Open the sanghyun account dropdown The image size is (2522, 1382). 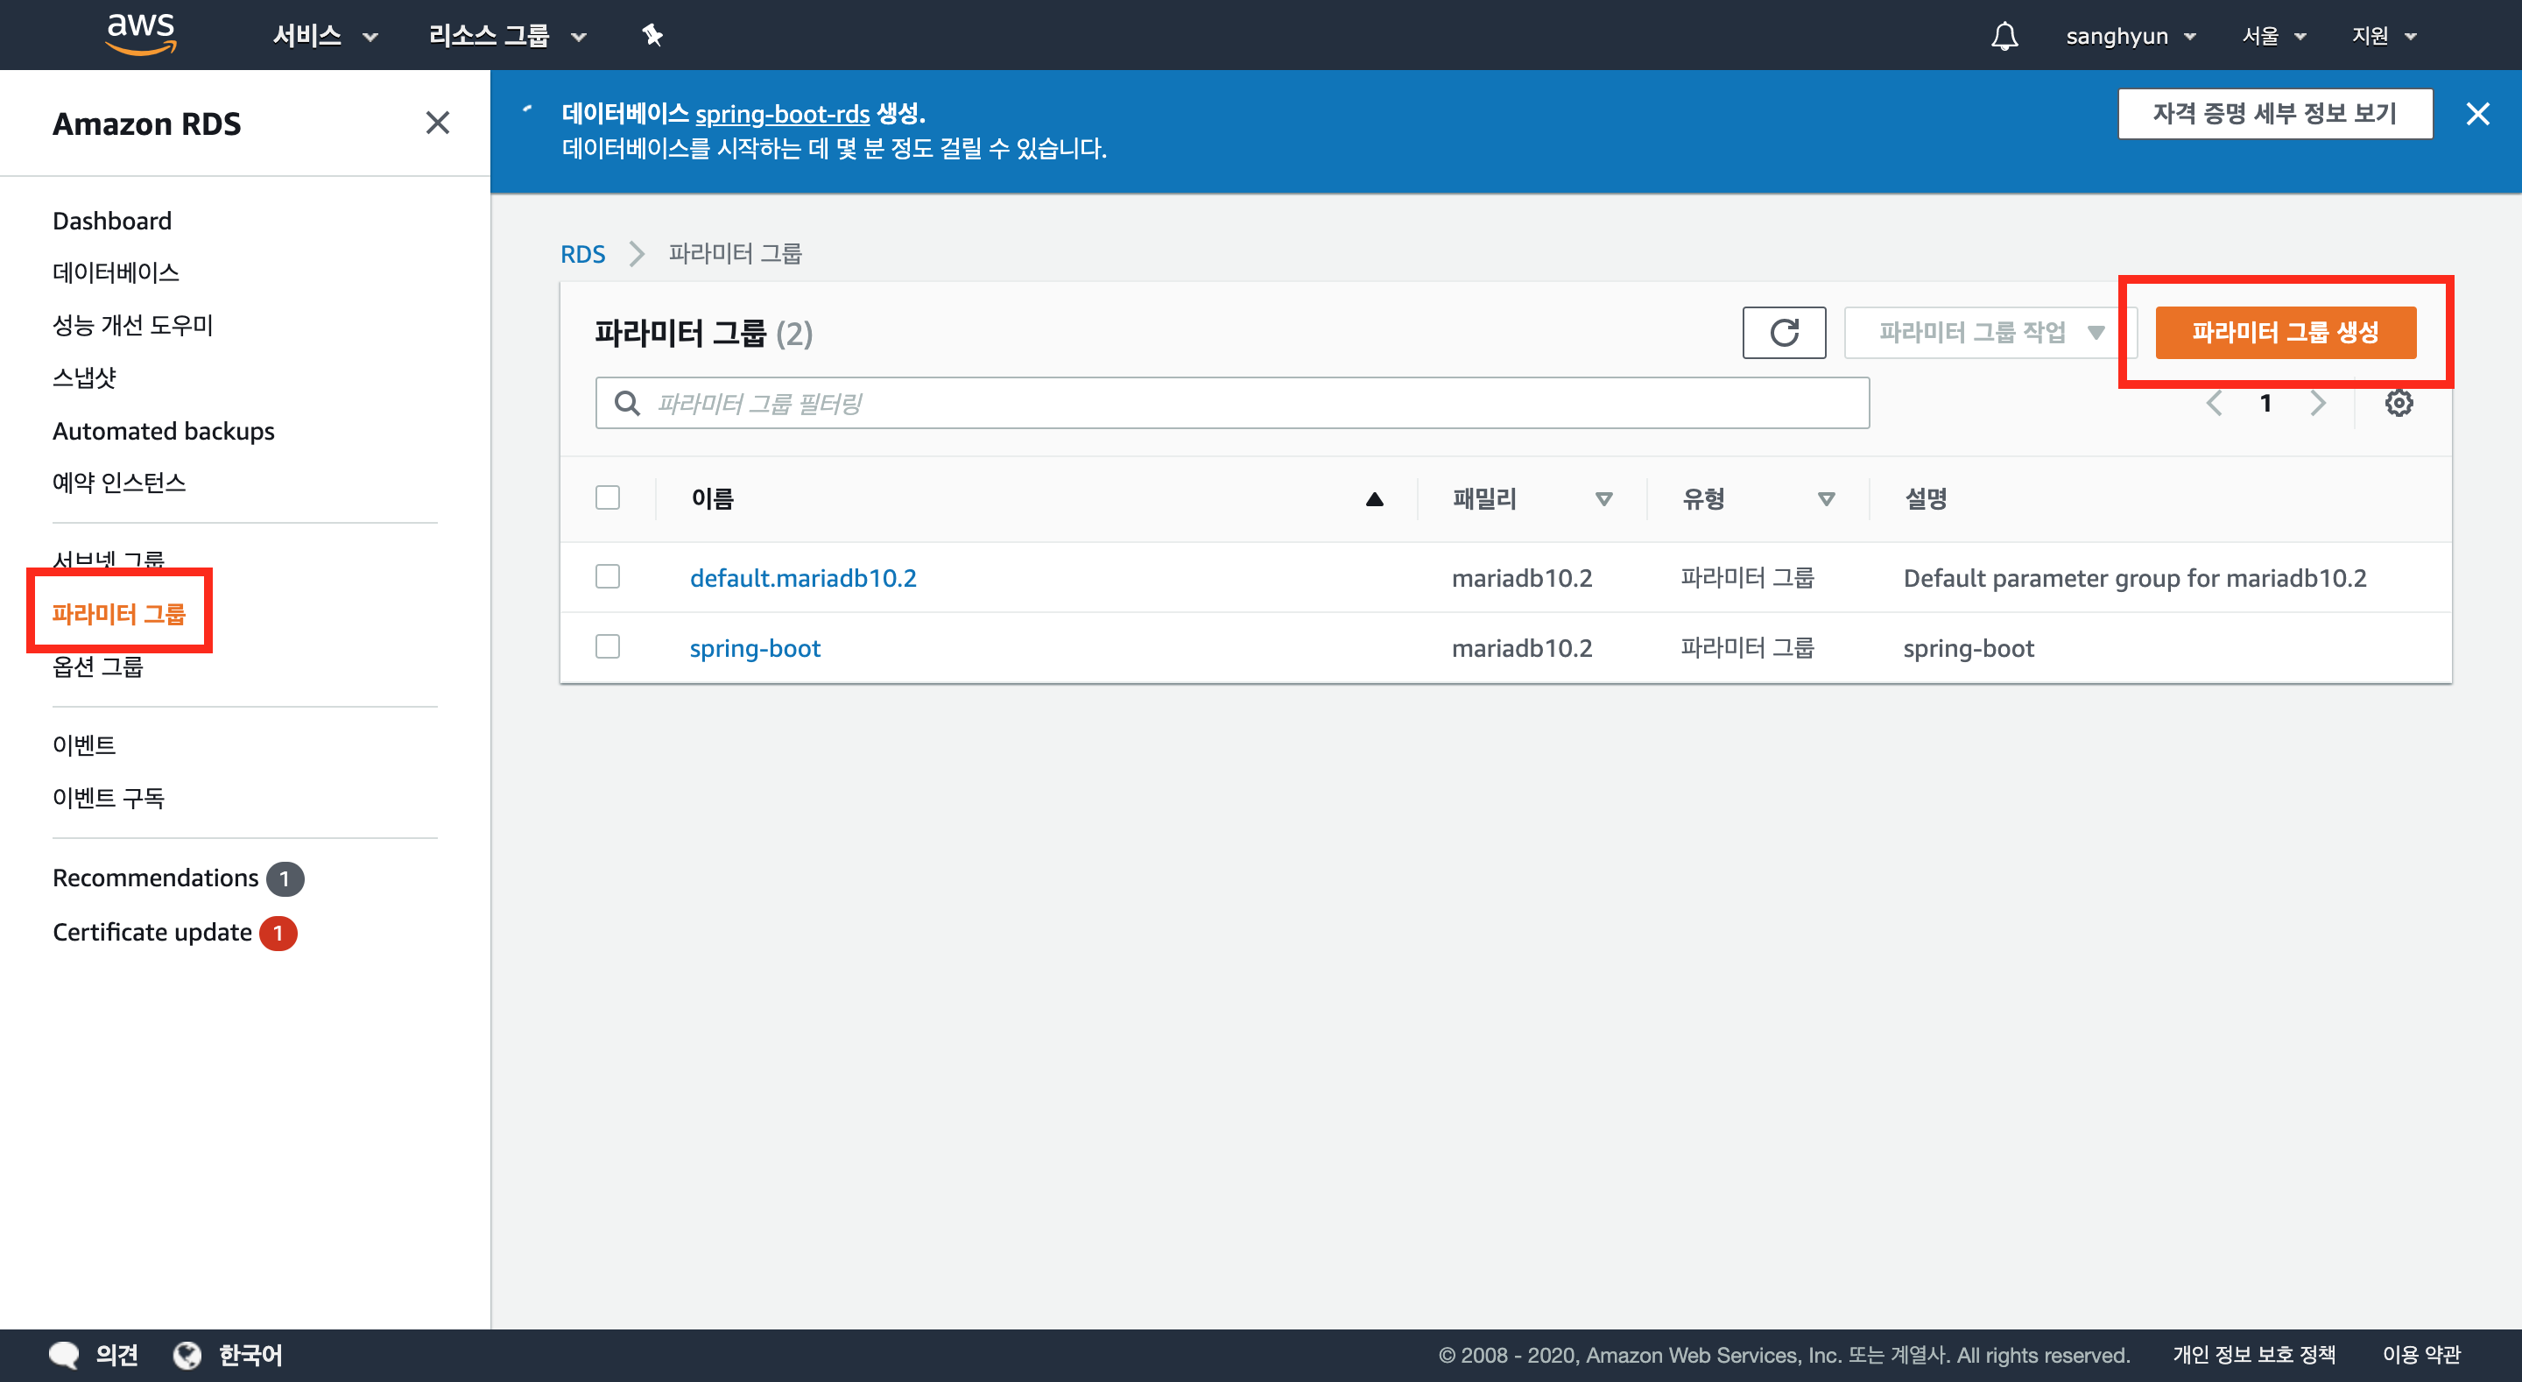click(2130, 36)
